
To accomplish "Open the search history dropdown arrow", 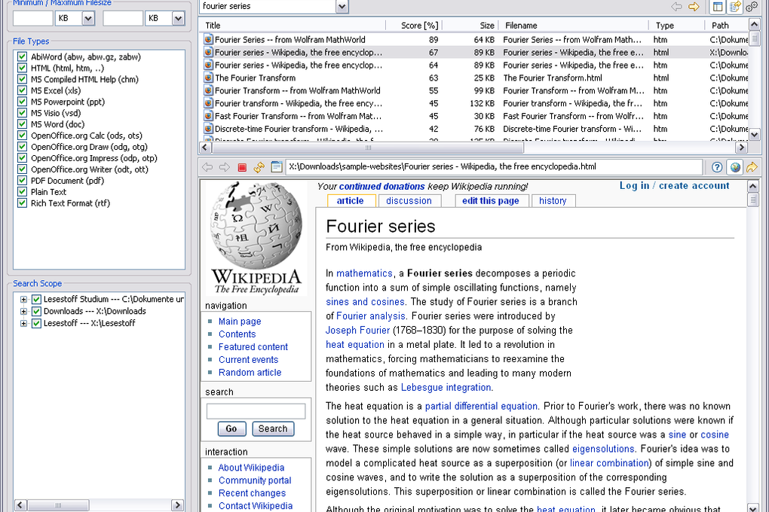I will [342, 6].
